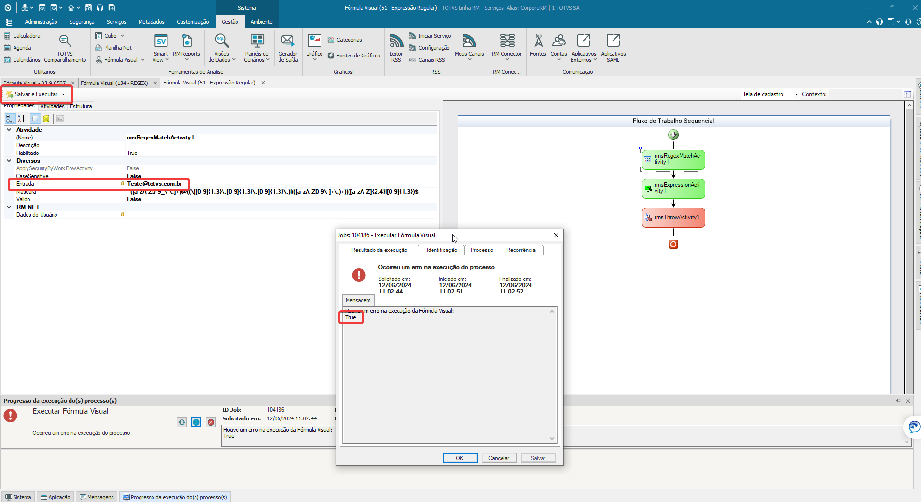The height and width of the screenshot is (502, 921).
Task: Select rmsThrowActivity1 workflow node
Action: [x=673, y=218]
